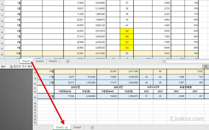Select cell containing 1,657
Image resolution: width=209 pixels, height=130 pixels.
[176, 82]
